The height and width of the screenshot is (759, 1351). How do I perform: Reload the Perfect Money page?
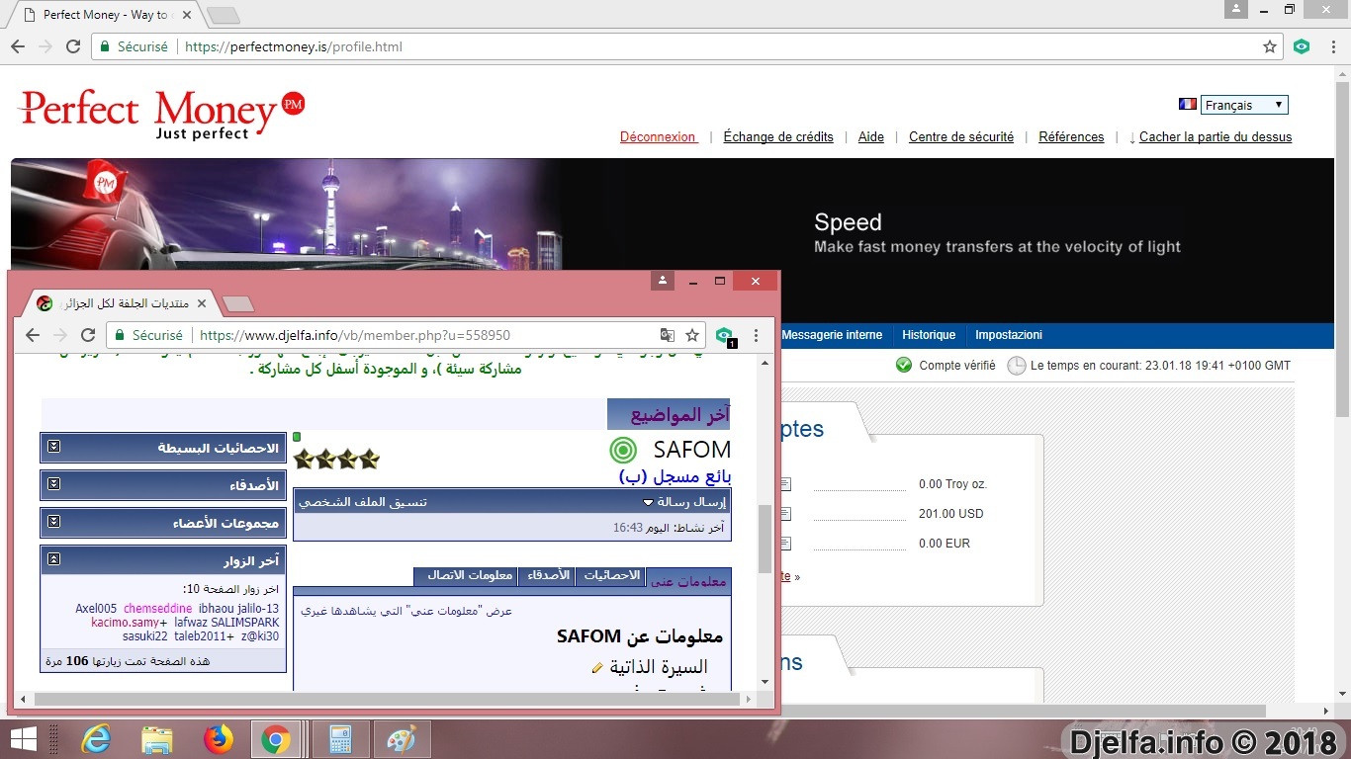pyautogui.click(x=73, y=46)
